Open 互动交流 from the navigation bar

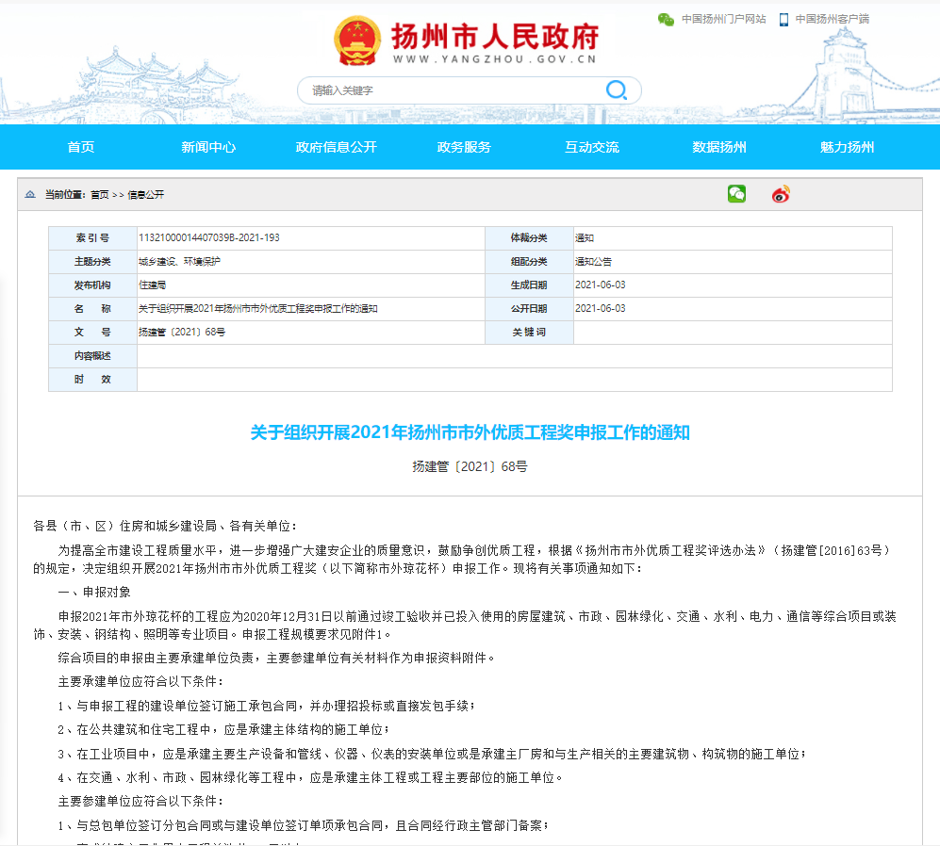click(591, 147)
